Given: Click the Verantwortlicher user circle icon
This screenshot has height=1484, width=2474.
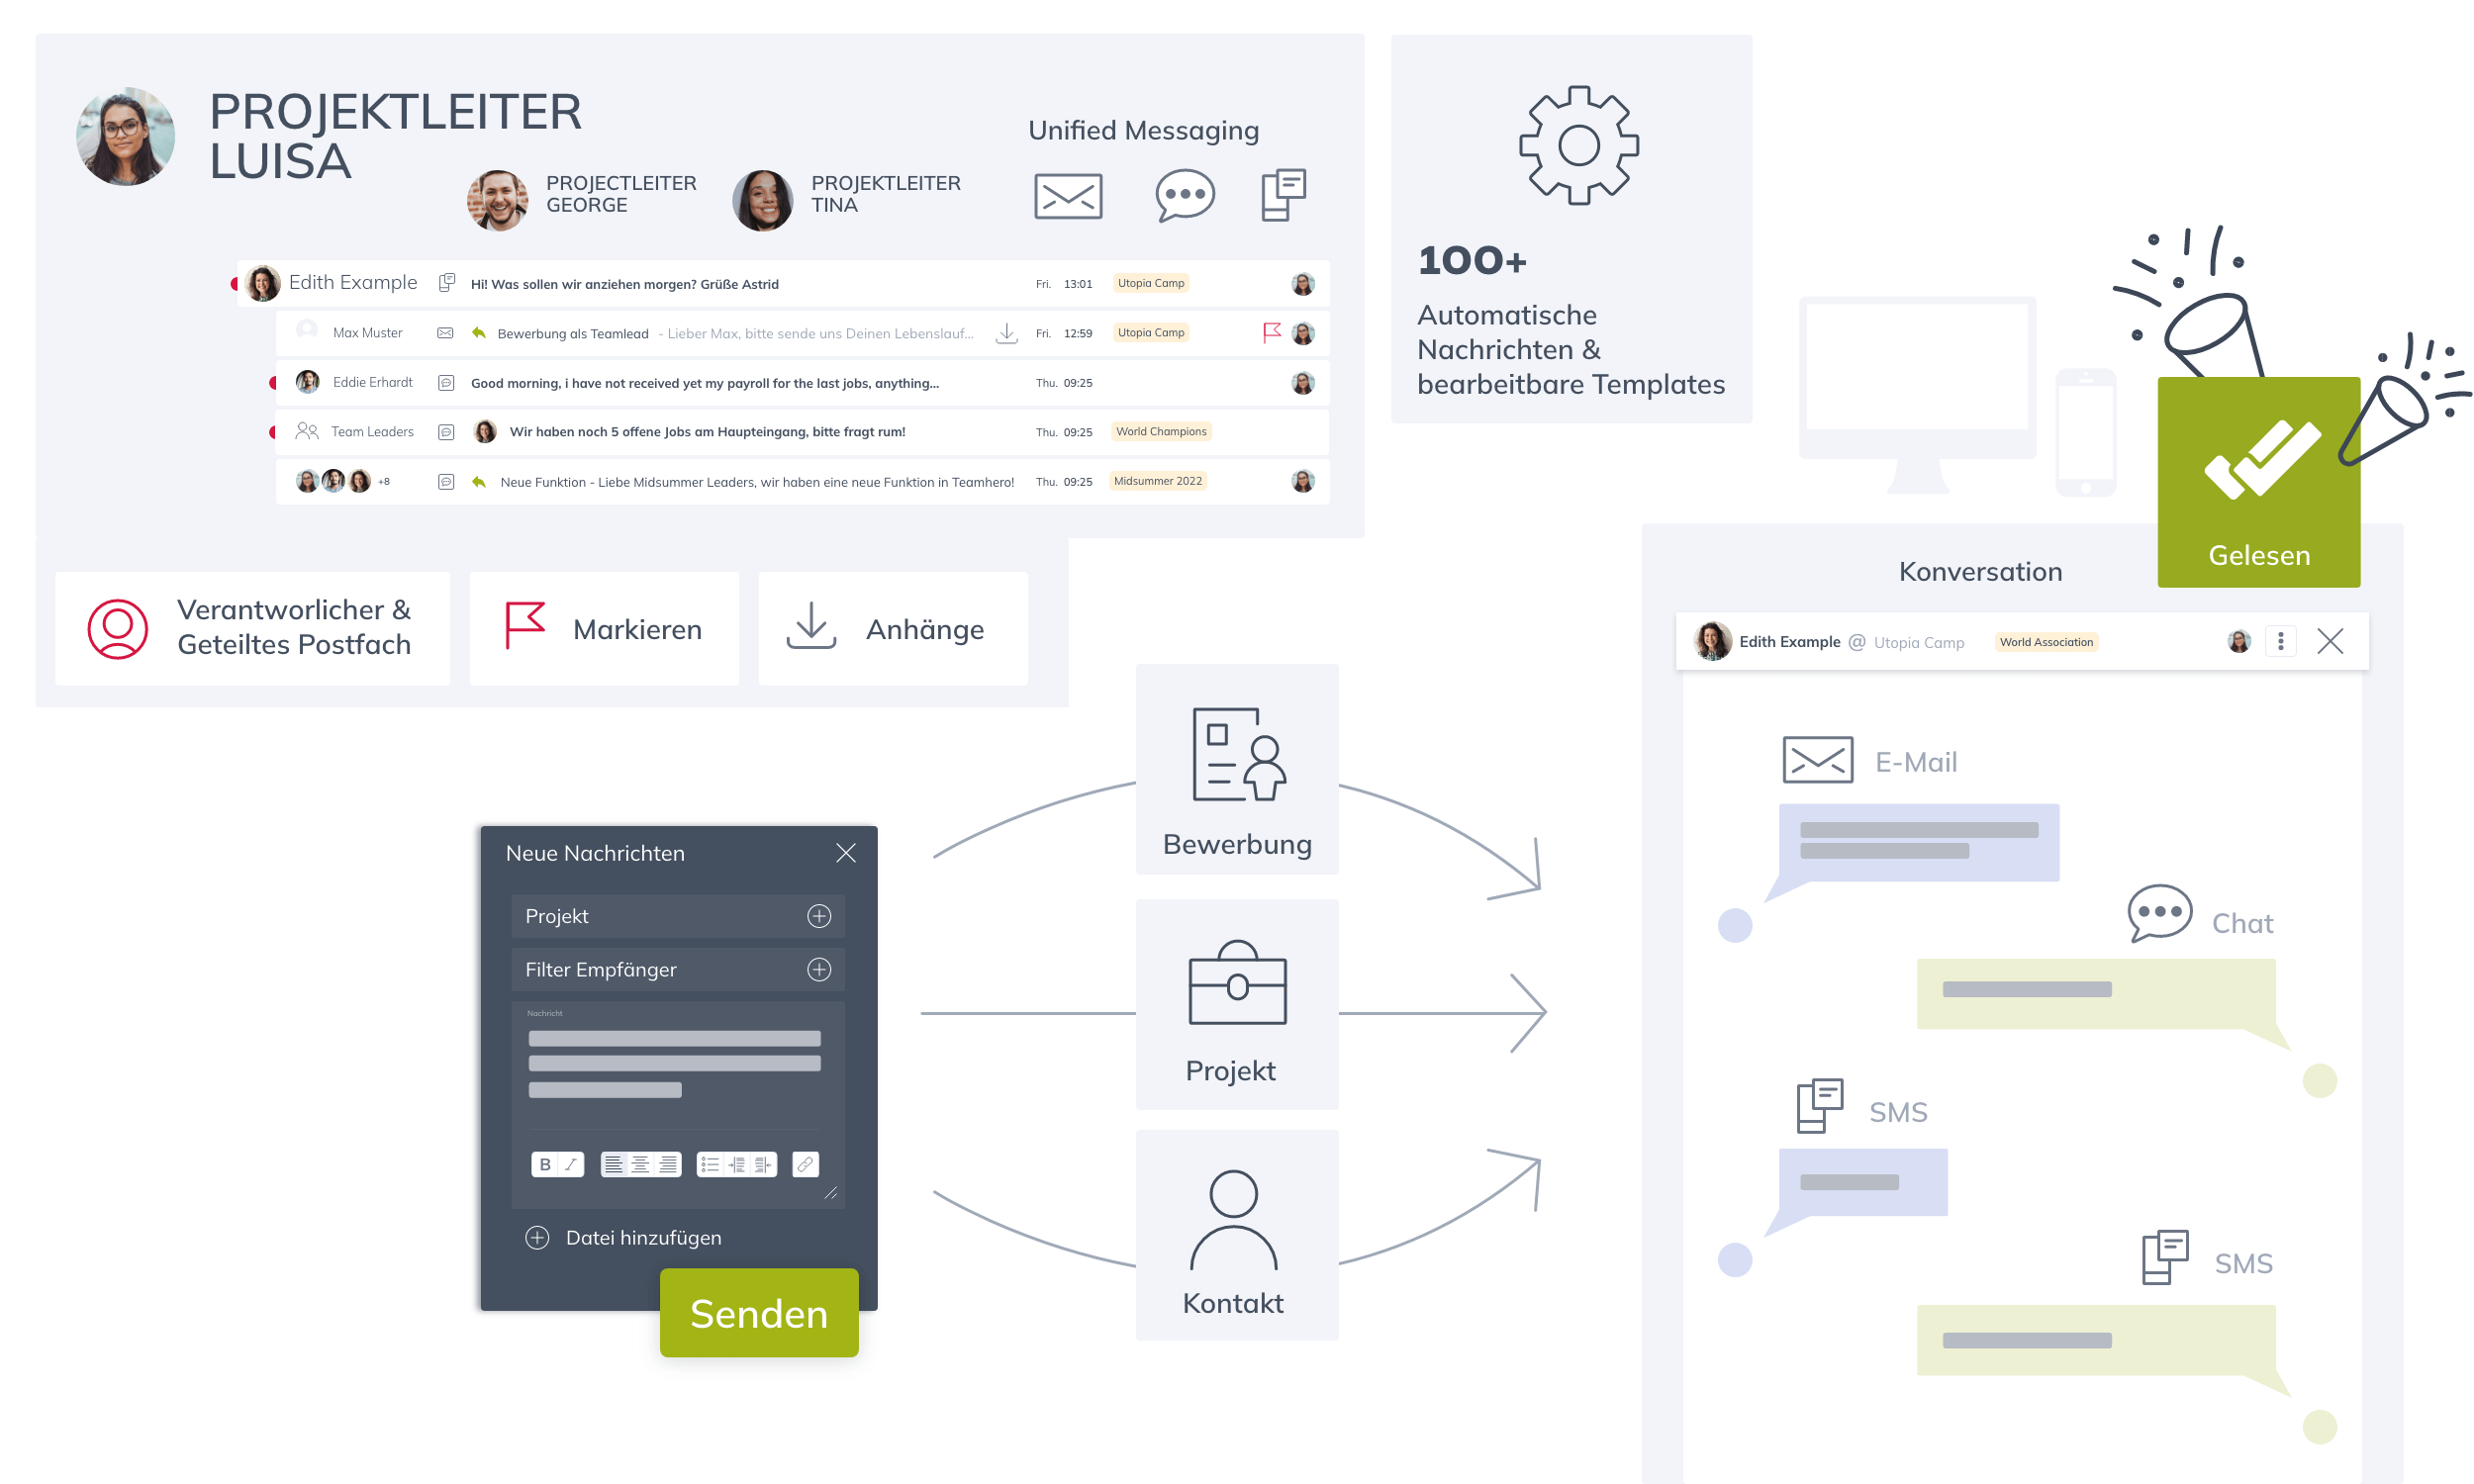Looking at the screenshot, I should 117,628.
